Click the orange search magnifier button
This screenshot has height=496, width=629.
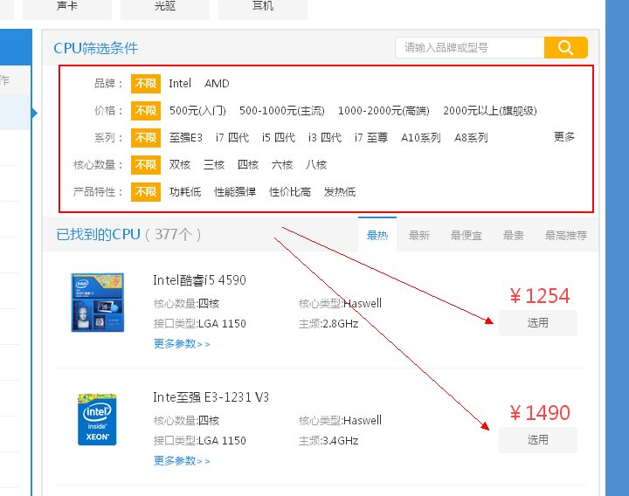565,48
